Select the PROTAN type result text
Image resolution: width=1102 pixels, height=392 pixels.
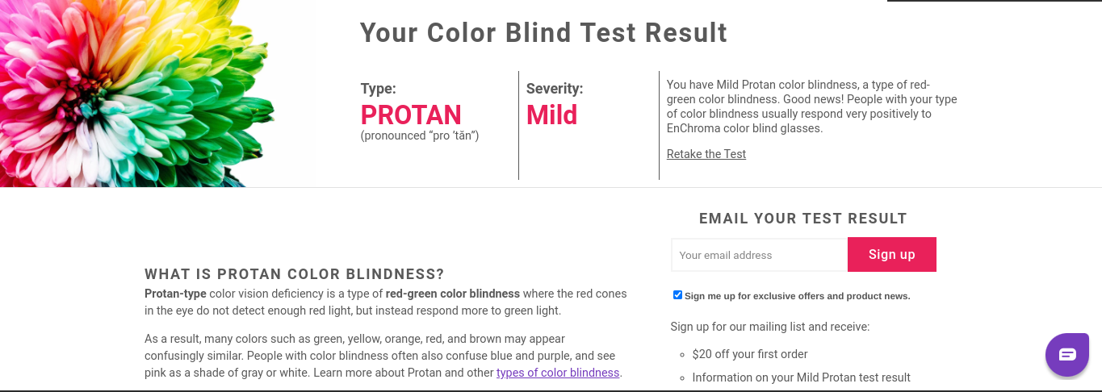(x=411, y=115)
